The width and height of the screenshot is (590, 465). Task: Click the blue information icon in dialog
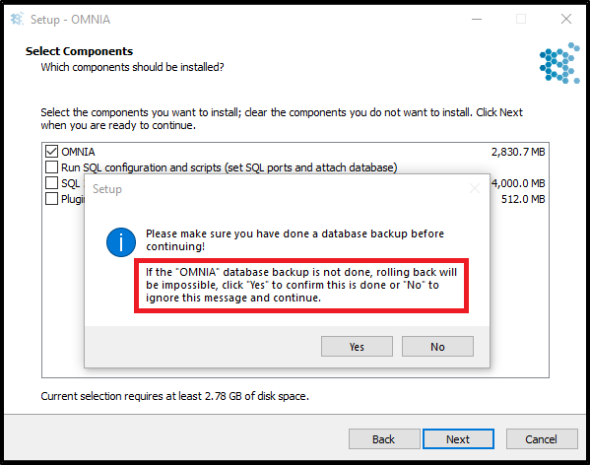(121, 242)
